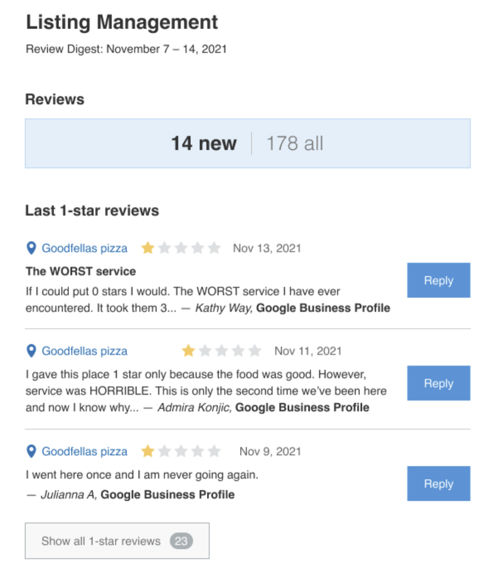Viewport: 493px width, 579px height.
Task: Switch to the 14 new reviews view
Action: pyautogui.click(x=204, y=143)
